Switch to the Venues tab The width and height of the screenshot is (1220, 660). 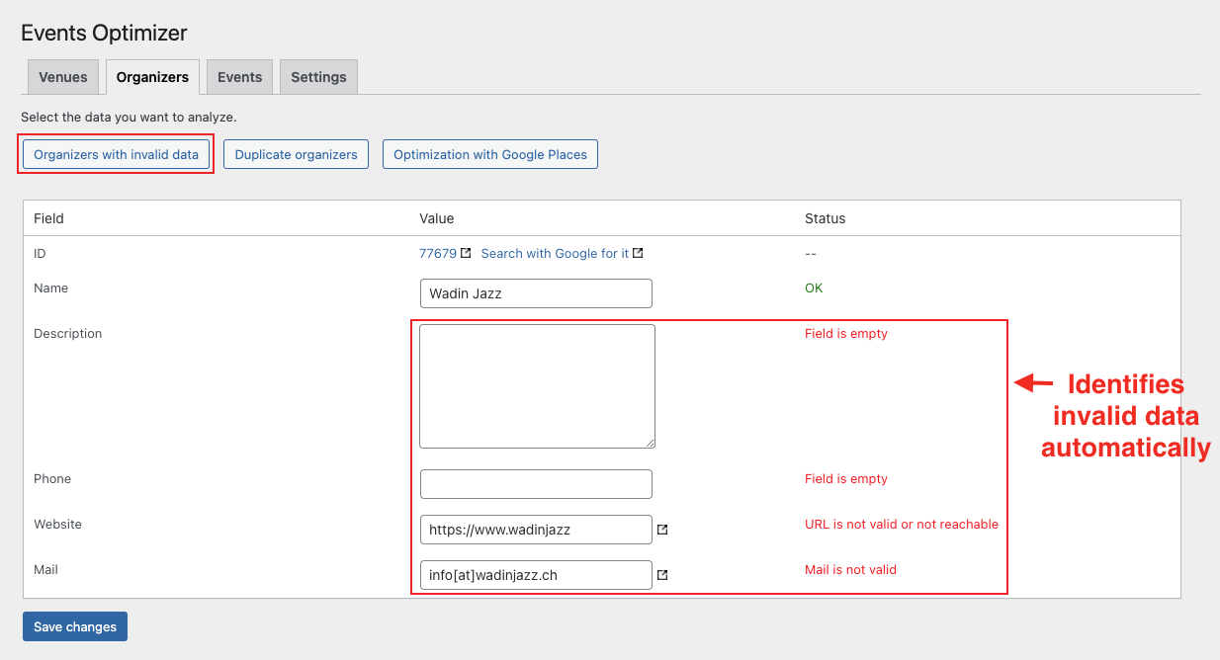coord(62,77)
